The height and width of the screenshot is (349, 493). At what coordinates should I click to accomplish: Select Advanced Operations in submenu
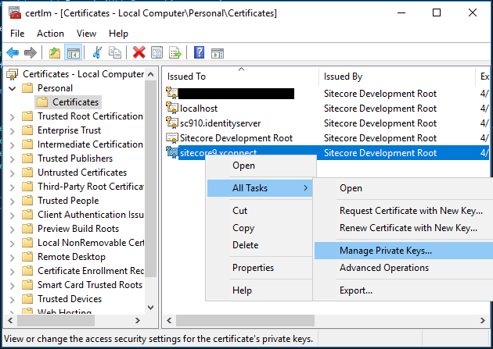(x=404, y=268)
